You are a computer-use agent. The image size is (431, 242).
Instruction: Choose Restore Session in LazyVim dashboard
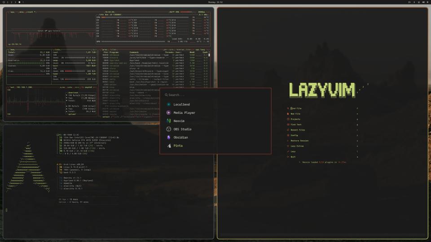322,141
